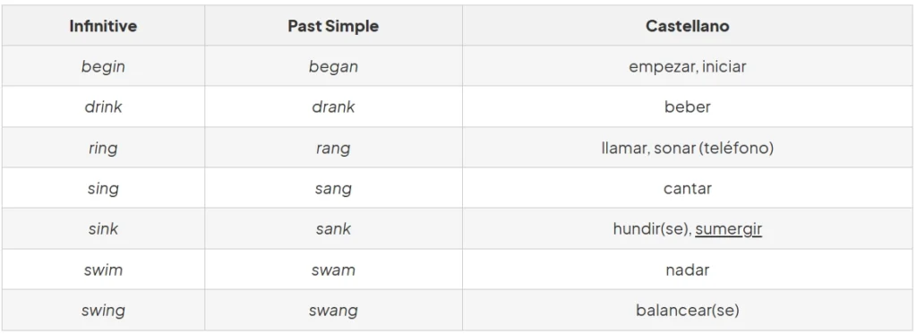This screenshot has height=334, width=917.
Task: Click the infinitive cell 'swim'
Action: (x=103, y=269)
